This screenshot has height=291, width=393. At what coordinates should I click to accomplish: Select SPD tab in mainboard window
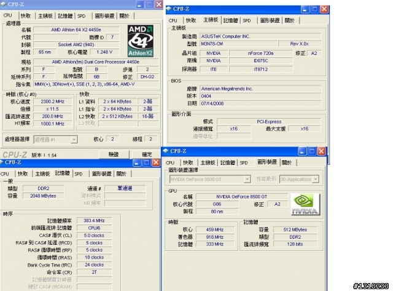[x=247, y=20]
